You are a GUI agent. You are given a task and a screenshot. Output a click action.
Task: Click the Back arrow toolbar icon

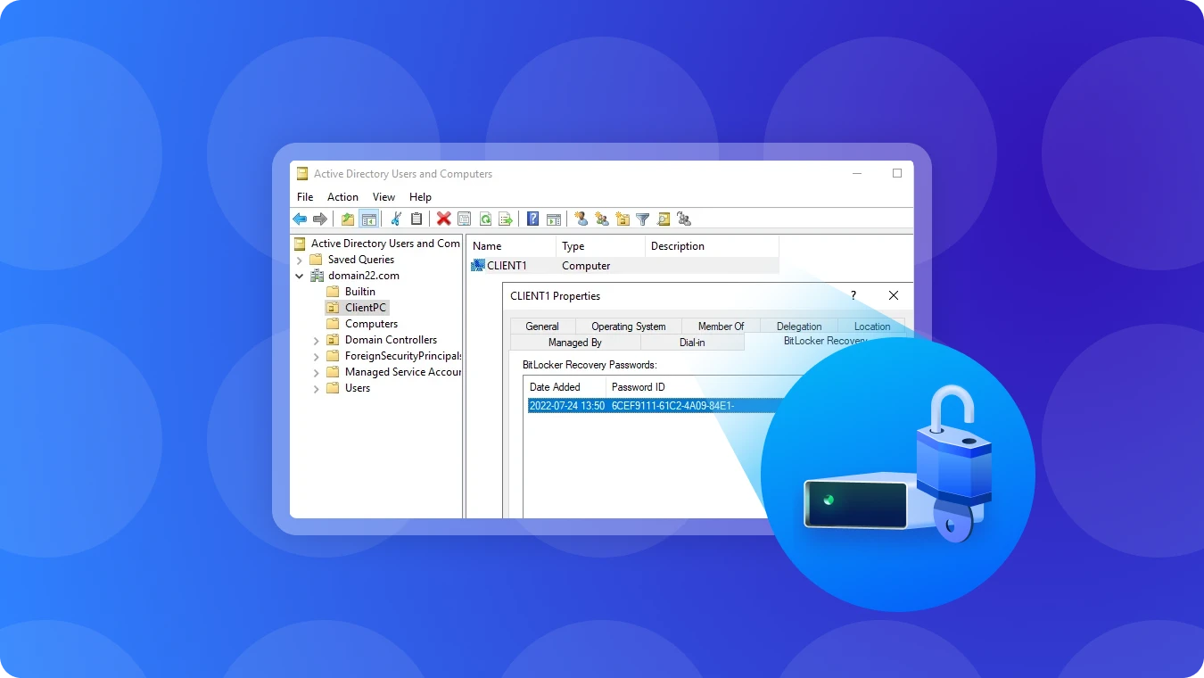(300, 219)
